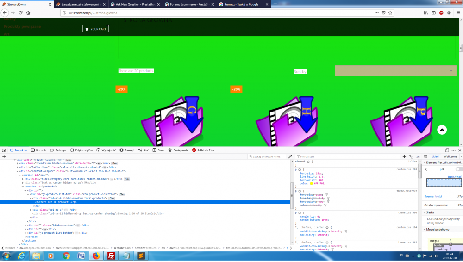Create new node with plus in Inspector
Screen dimensions: 463x262
point(4,156)
